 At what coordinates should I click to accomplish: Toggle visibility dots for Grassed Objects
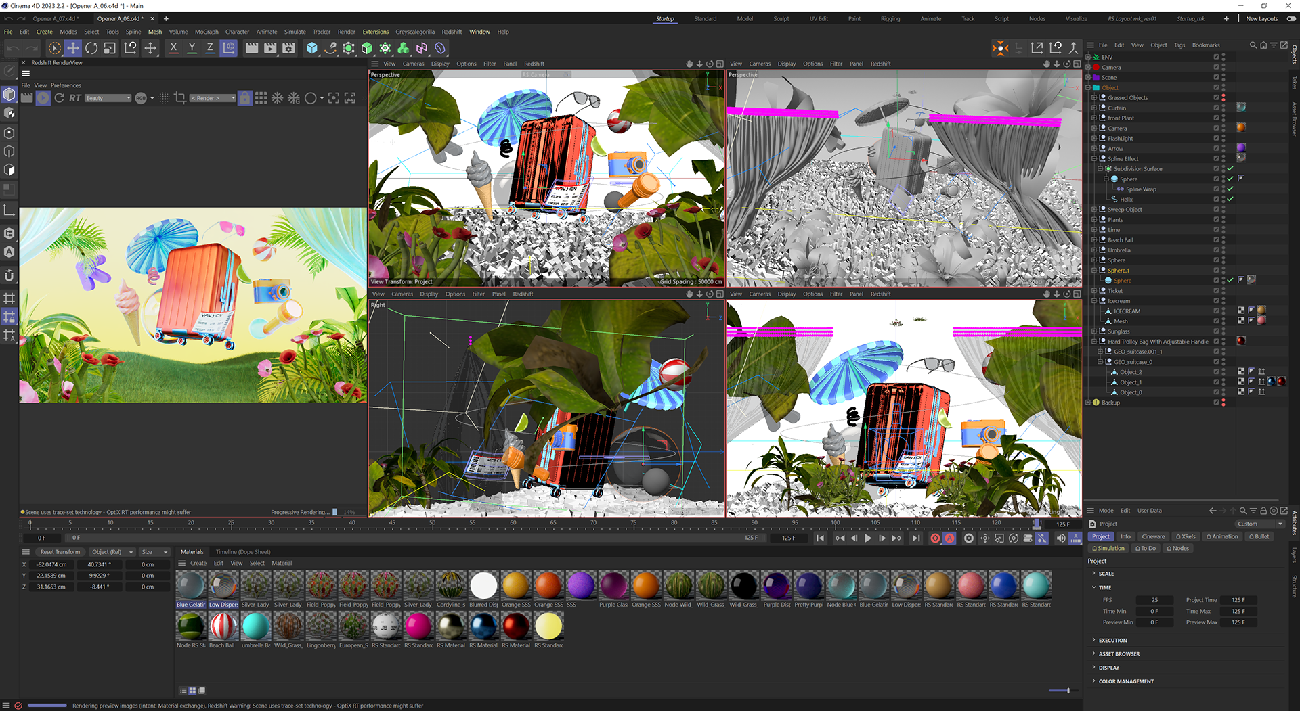coord(1223,98)
